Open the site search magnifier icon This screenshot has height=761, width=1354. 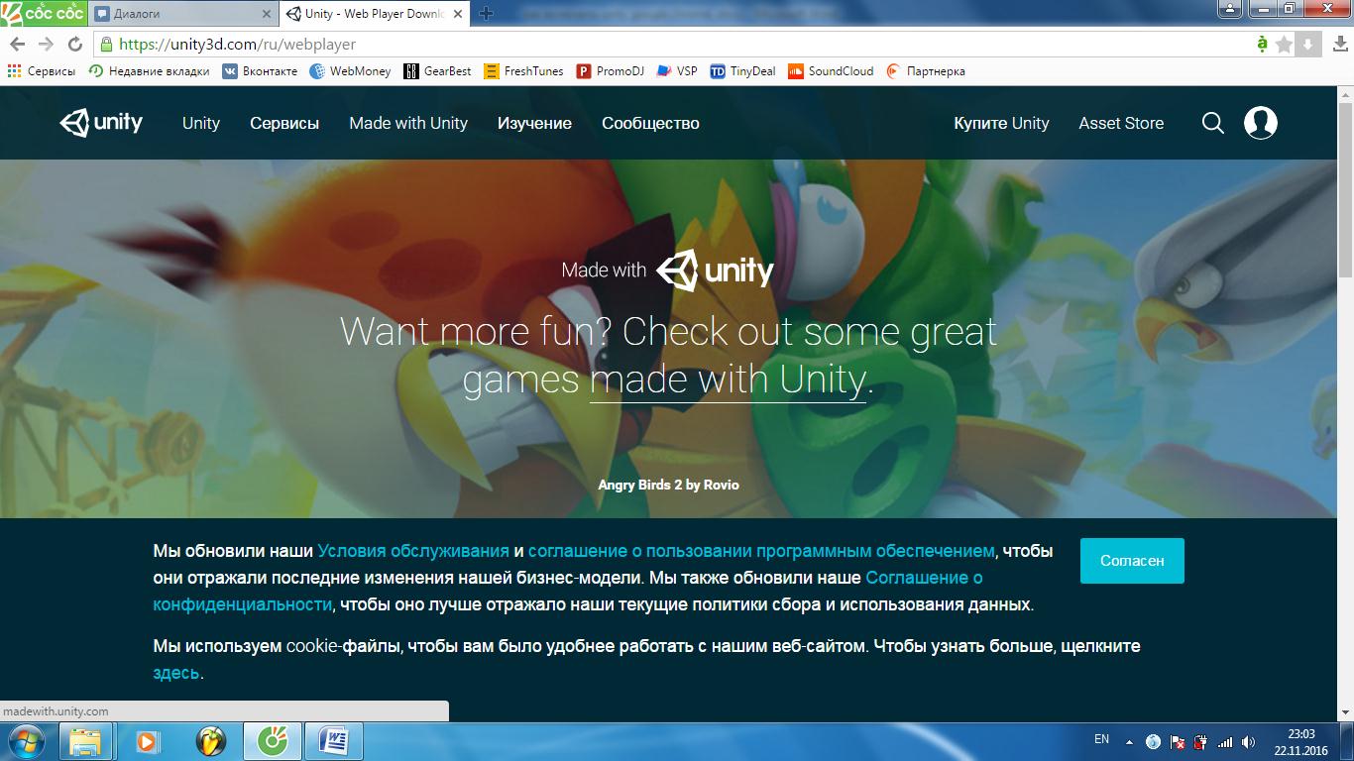click(1212, 123)
